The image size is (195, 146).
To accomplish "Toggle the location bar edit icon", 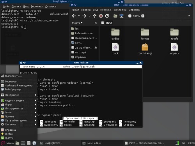I will click(103, 23).
